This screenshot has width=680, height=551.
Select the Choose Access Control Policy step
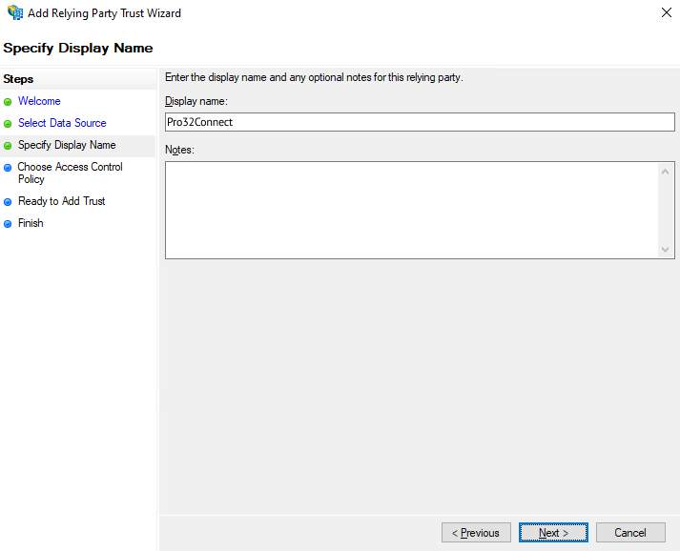[x=70, y=173]
